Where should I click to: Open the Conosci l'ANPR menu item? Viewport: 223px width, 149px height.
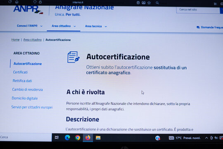(27, 26)
